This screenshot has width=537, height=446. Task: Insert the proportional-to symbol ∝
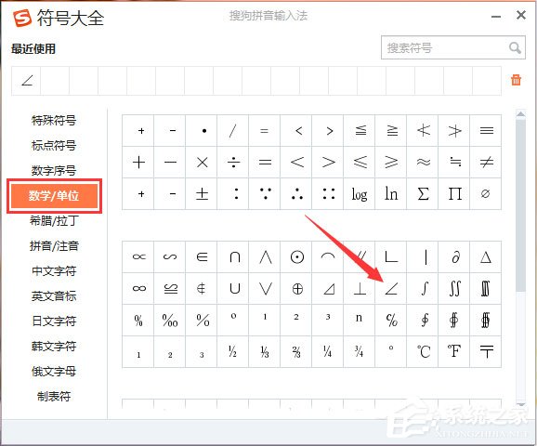[x=138, y=256]
